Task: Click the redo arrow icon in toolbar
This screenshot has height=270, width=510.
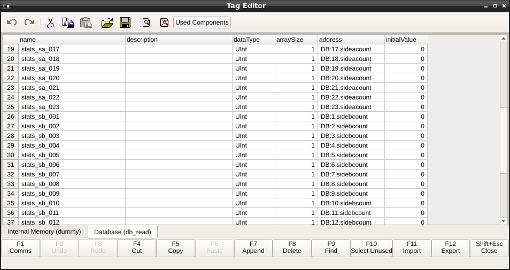Action: [29, 22]
